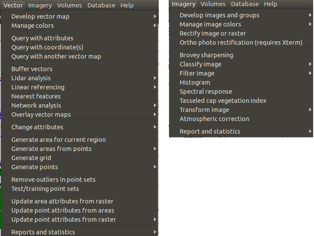Expand the Develop vector map submenu
This screenshot has height=236, width=314.
pos(80,16)
